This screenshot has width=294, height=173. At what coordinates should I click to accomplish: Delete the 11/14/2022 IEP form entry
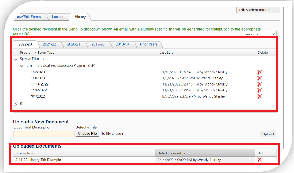click(x=259, y=84)
